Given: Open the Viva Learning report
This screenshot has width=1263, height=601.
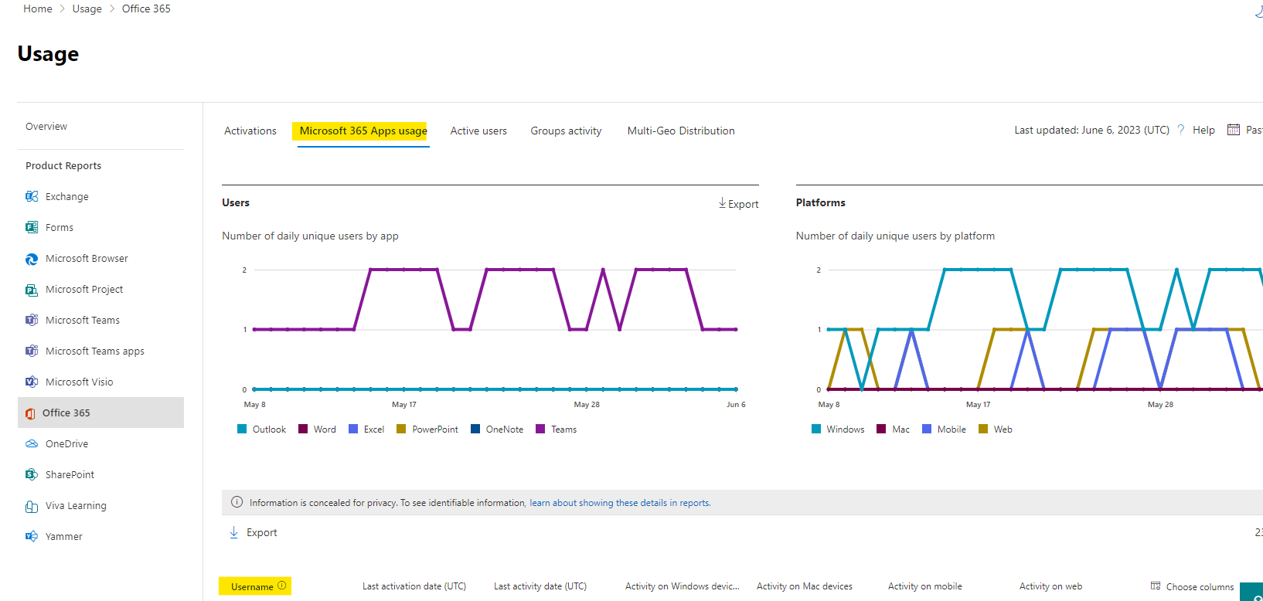Looking at the screenshot, I should click(76, 505).
